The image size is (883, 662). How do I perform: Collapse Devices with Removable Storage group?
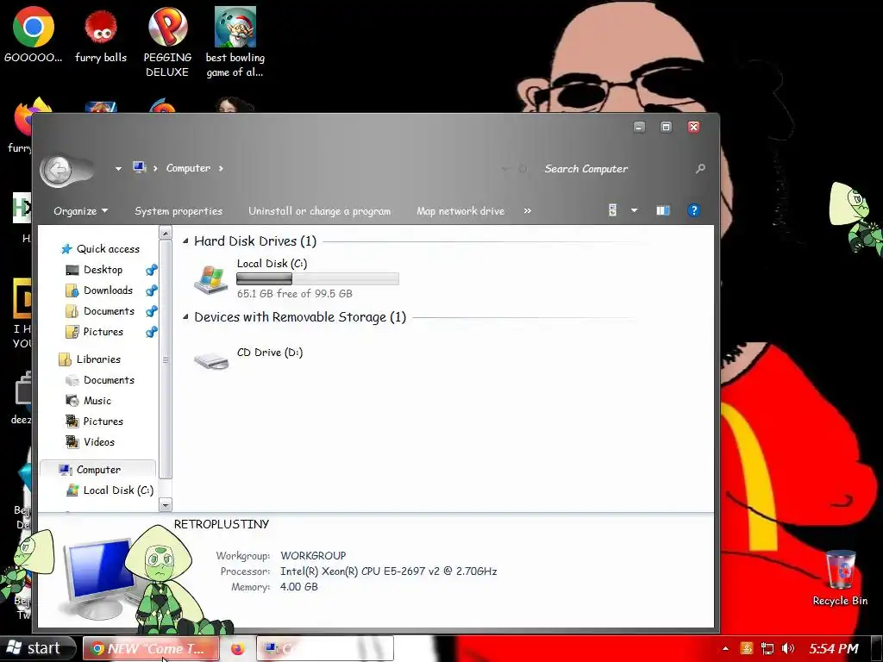[185, 317]
